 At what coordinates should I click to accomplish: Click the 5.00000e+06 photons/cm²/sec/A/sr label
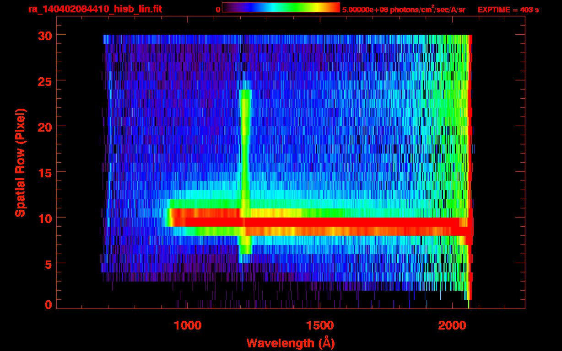404,9
